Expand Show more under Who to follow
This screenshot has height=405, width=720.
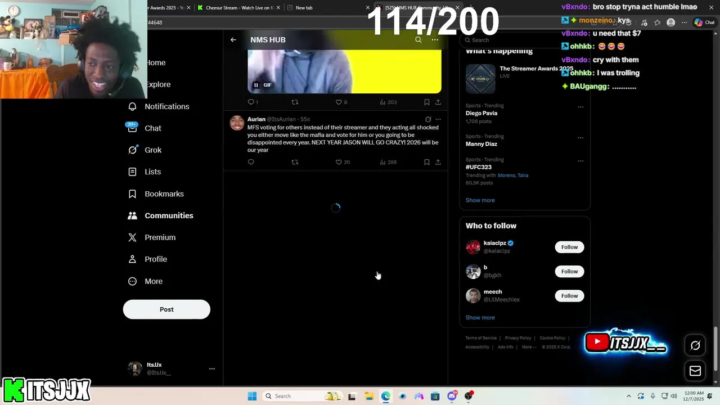click(x=480, y=318)
